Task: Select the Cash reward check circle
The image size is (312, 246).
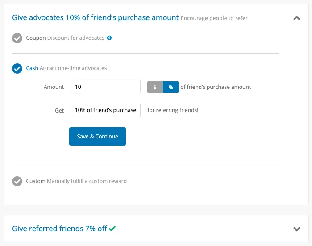Action: coord(17,68)
